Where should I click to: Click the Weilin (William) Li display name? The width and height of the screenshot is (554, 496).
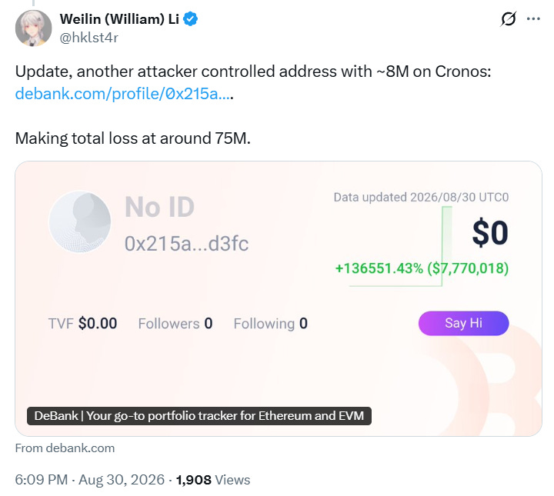click(119, 19)
